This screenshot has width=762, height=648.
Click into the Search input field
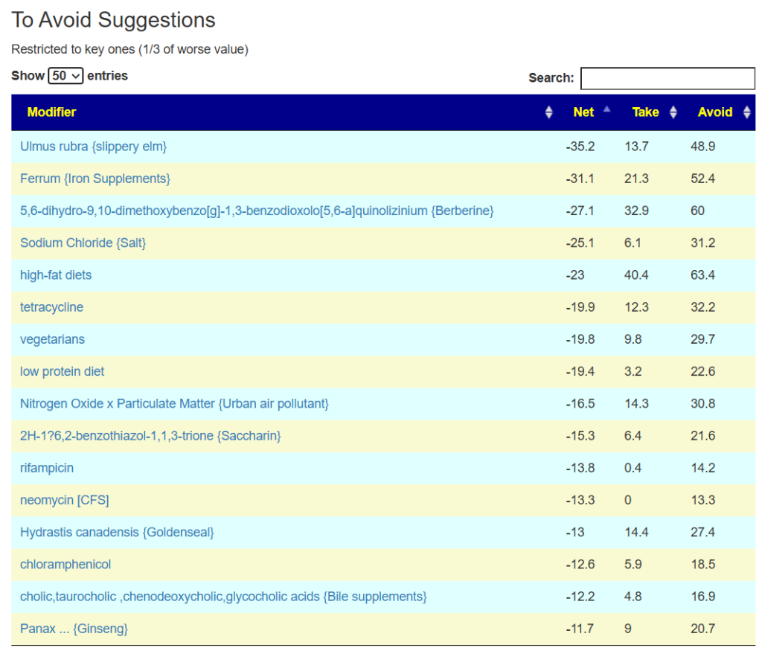pyautogui.click(x=667, y=78)
